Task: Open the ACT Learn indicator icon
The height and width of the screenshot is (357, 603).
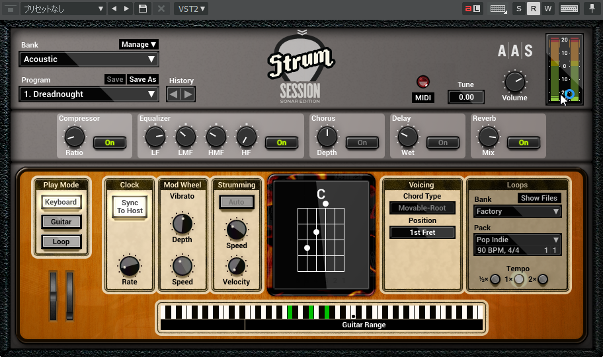Action: pyautogui.click(x=473, y=9)
